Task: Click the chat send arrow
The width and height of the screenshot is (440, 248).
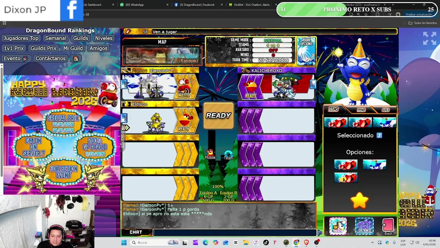Action: click(x=320, y=233)
